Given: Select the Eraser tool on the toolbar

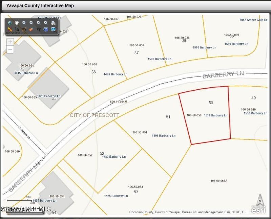Looking at the screenshot, I should pyautogui.click(x=31, y=30).
